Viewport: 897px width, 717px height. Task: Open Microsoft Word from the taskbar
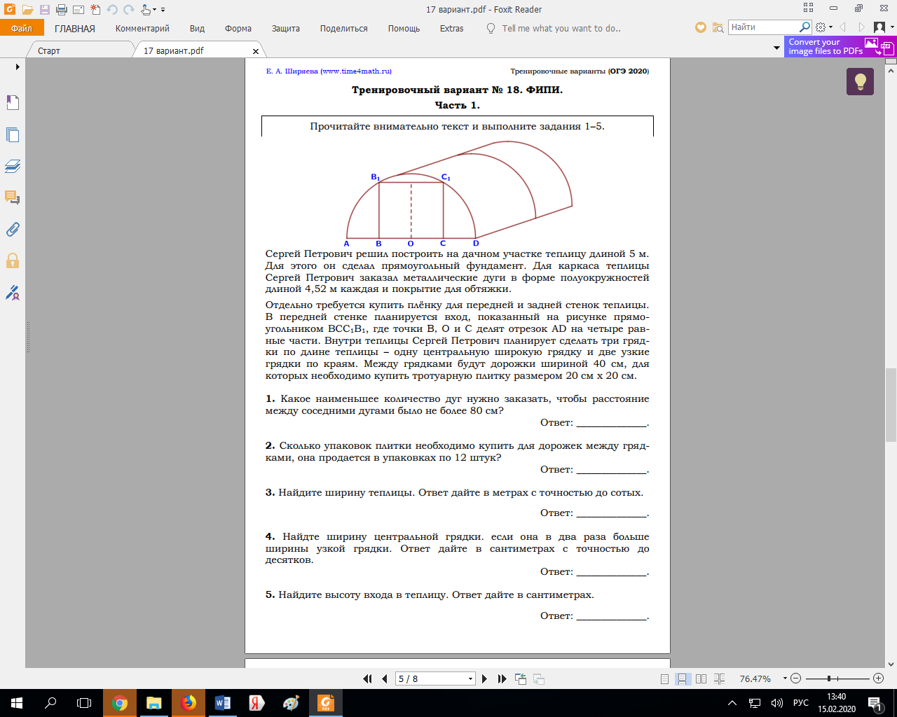coord(223,703)
